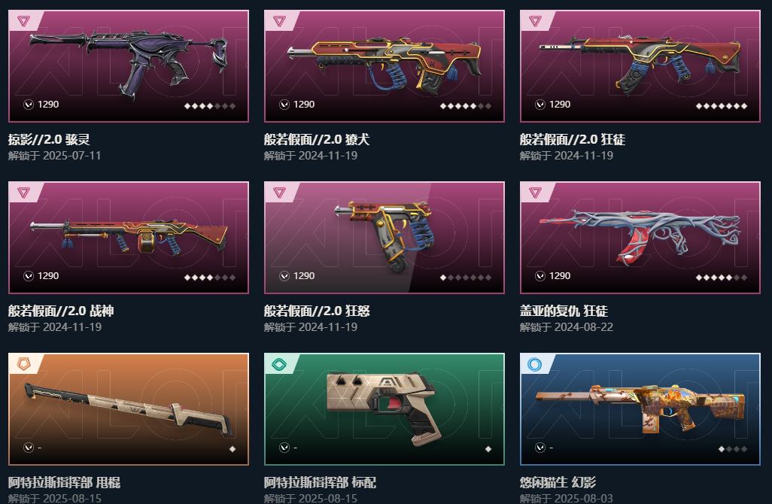Click the 般若假面//2.0 獠犬 title text

tap(317, 139)
